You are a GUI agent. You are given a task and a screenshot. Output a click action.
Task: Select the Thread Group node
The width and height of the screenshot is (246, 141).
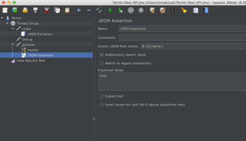(28, 23)
